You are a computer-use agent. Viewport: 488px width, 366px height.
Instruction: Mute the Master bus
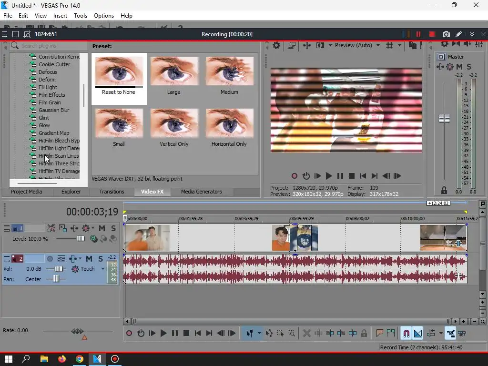click(x=459, y=67)
